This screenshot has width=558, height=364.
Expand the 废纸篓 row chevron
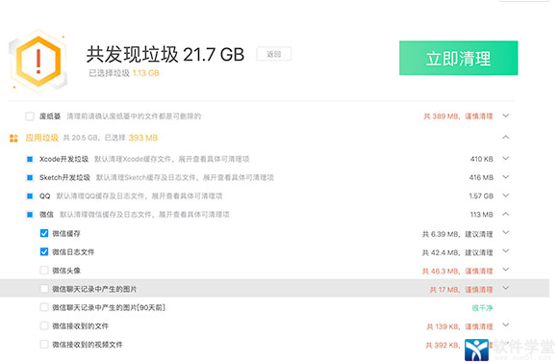[506, 116]
